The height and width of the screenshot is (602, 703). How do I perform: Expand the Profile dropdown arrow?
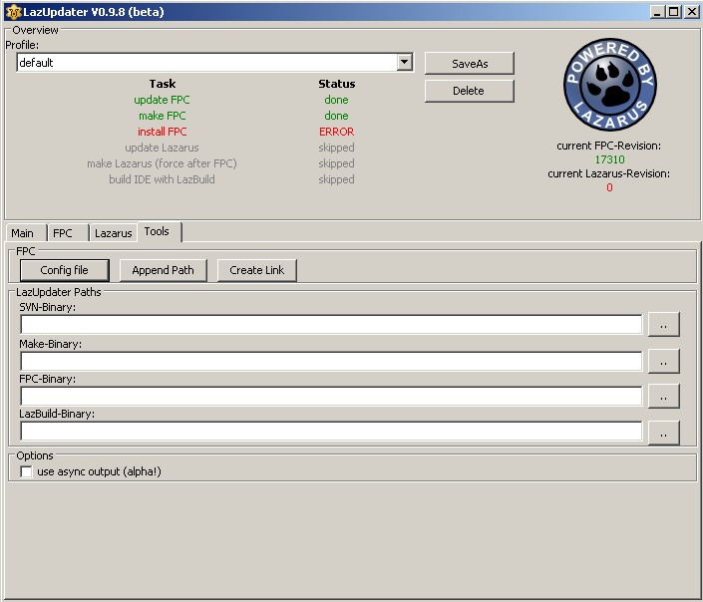404,63
